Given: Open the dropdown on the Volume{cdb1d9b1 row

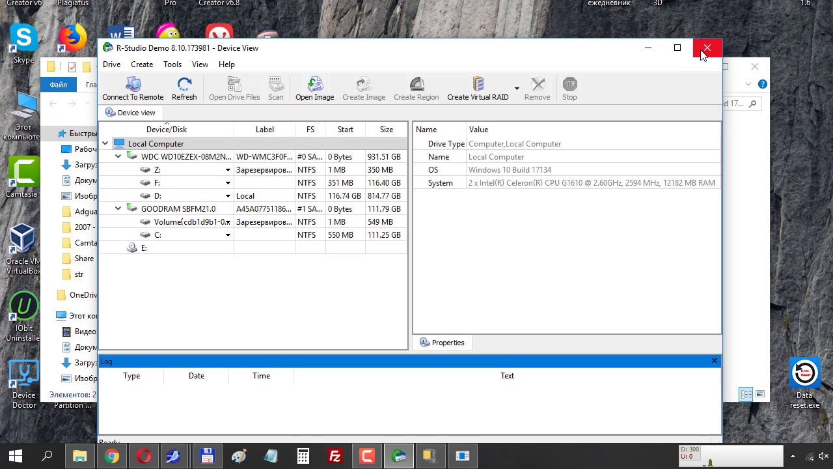Looking at the screenshot, I should [228, 222].
